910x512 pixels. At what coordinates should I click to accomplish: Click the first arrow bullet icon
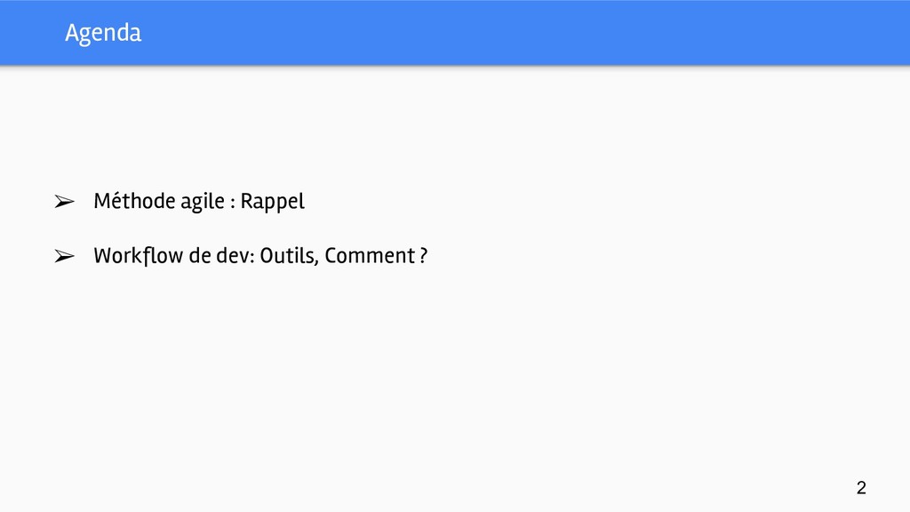62,203
